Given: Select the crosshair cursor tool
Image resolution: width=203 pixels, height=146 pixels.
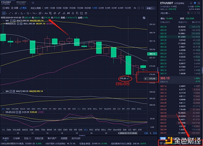Looking at the screenshot, I should [4, 13].
